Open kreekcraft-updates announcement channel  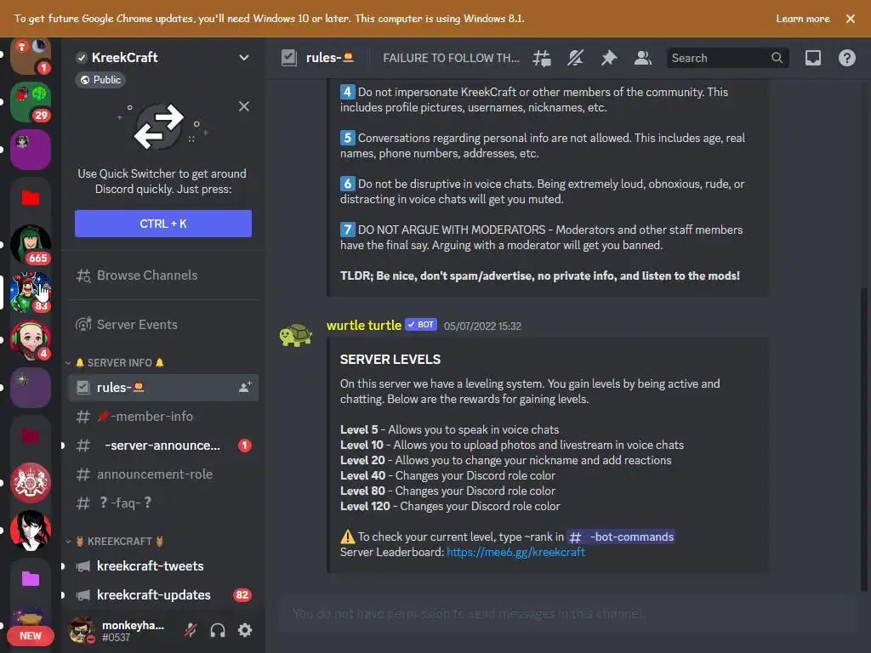(163, 594)
